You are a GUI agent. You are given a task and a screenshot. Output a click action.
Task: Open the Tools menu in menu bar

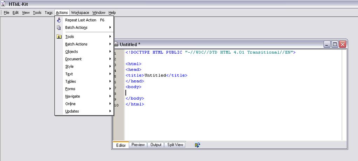point(37,13)
